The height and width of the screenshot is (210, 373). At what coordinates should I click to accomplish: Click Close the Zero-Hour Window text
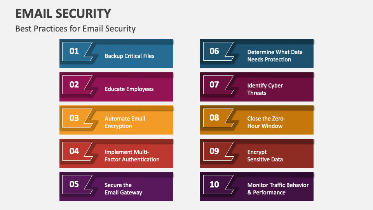click(266, 122)
